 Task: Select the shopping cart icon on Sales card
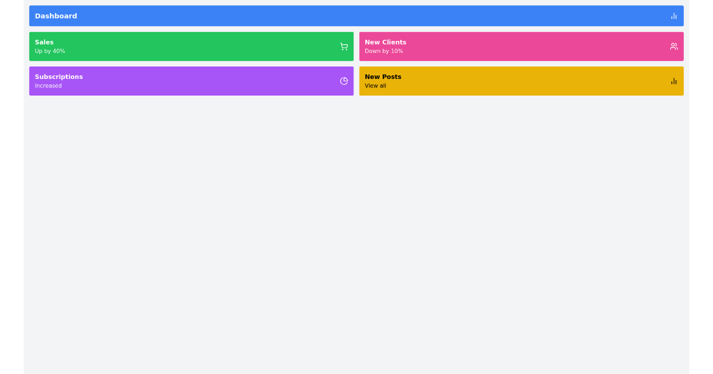(343, 46)
